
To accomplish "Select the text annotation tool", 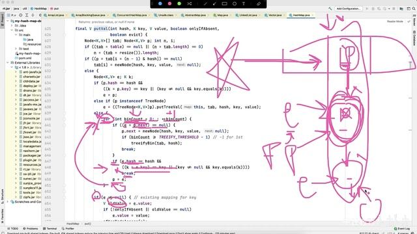I will tap(244, 4).
